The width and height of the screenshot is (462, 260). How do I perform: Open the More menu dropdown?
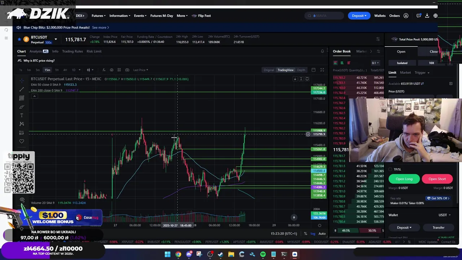pyautogui.click(x=182, y=16)
